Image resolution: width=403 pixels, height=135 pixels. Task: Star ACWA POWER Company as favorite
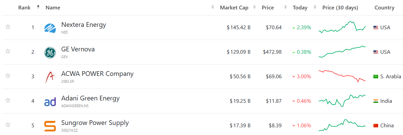pyautogui.click(x=8, y=76)
